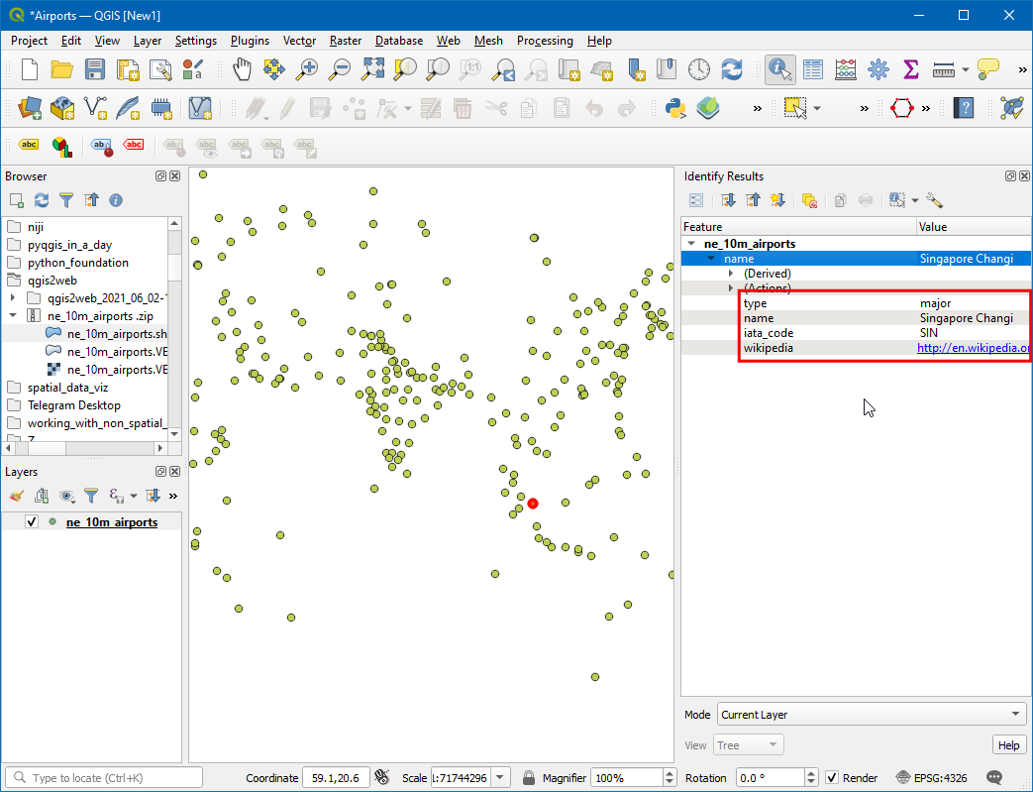This screenshot has height=792, width=1033.
Task: Click the Help button in Identify panel
Action: click(1008, 745)
